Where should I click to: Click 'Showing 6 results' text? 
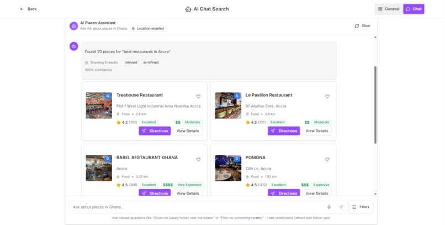104,62
